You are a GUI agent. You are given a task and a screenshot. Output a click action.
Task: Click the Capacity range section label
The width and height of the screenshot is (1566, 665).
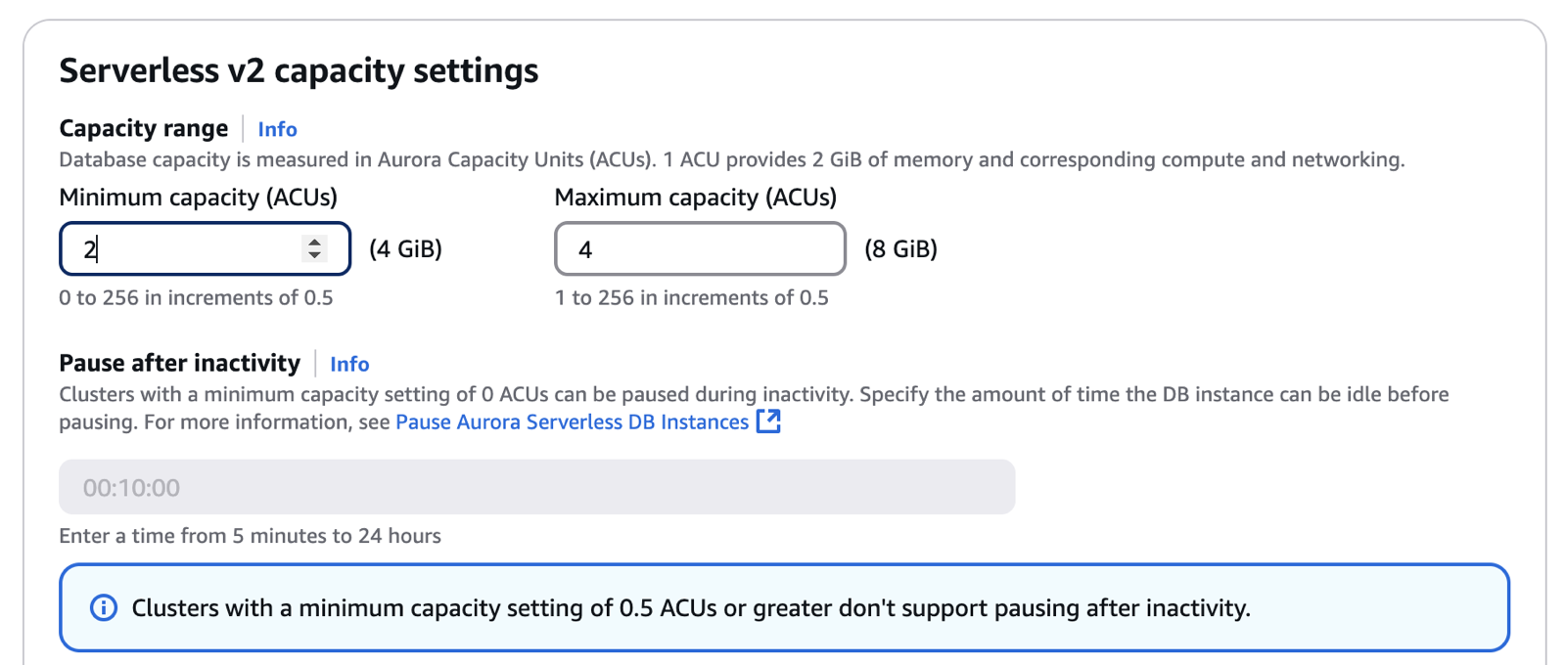pos(143,129)
